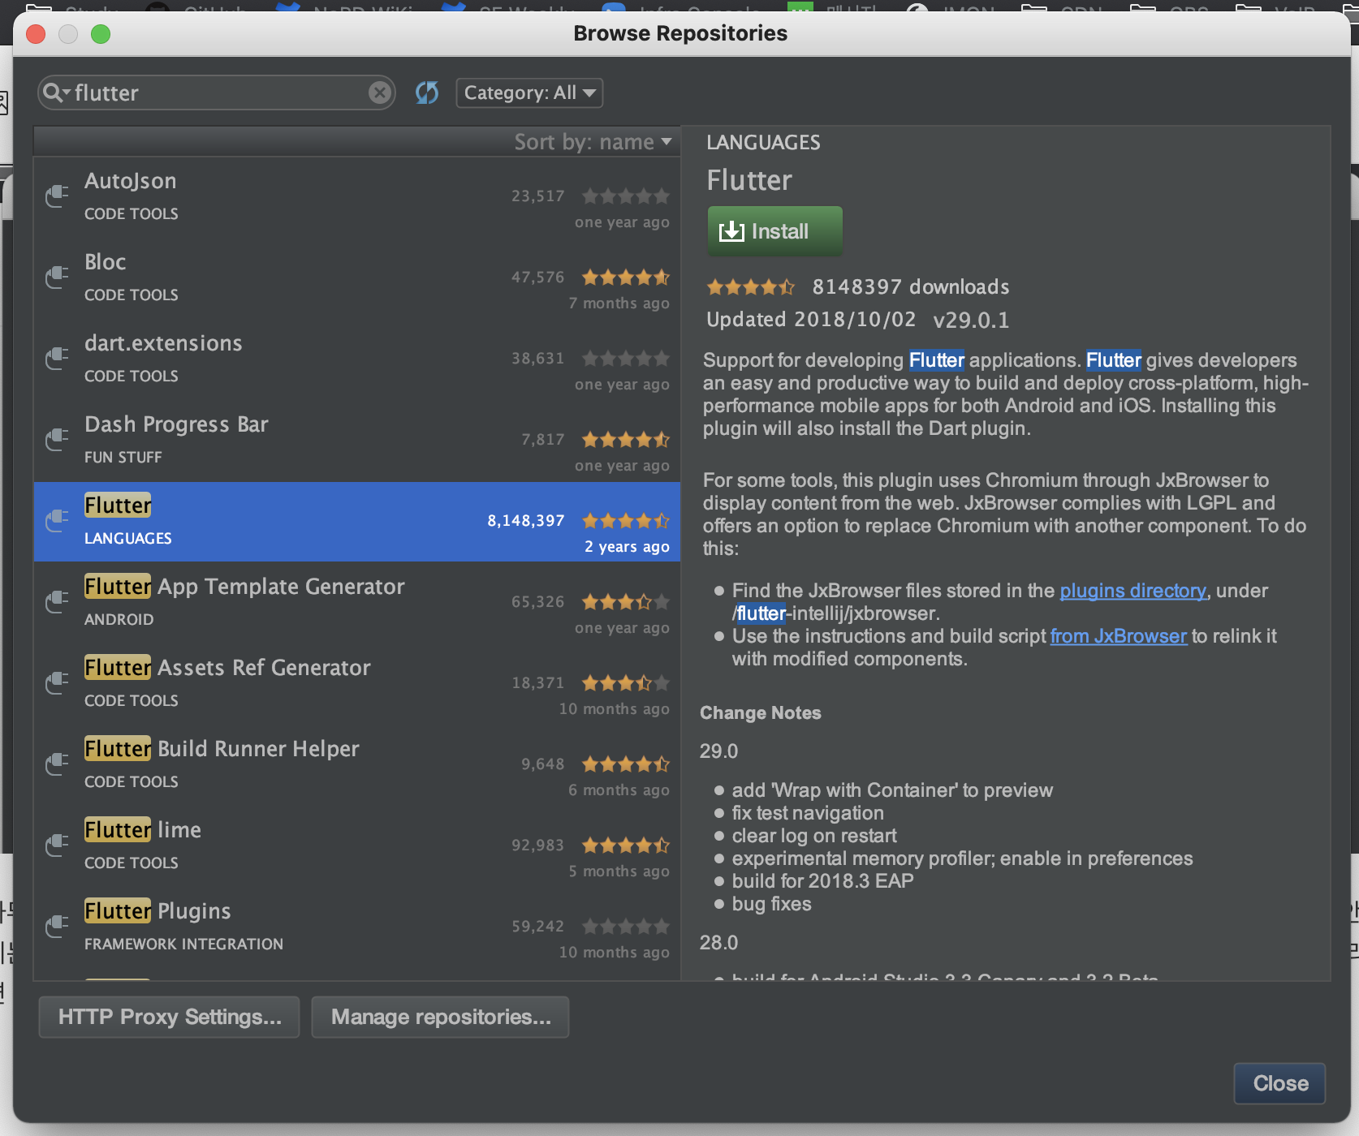Select Flutter Assets Ref Generator name

[227, 668]
